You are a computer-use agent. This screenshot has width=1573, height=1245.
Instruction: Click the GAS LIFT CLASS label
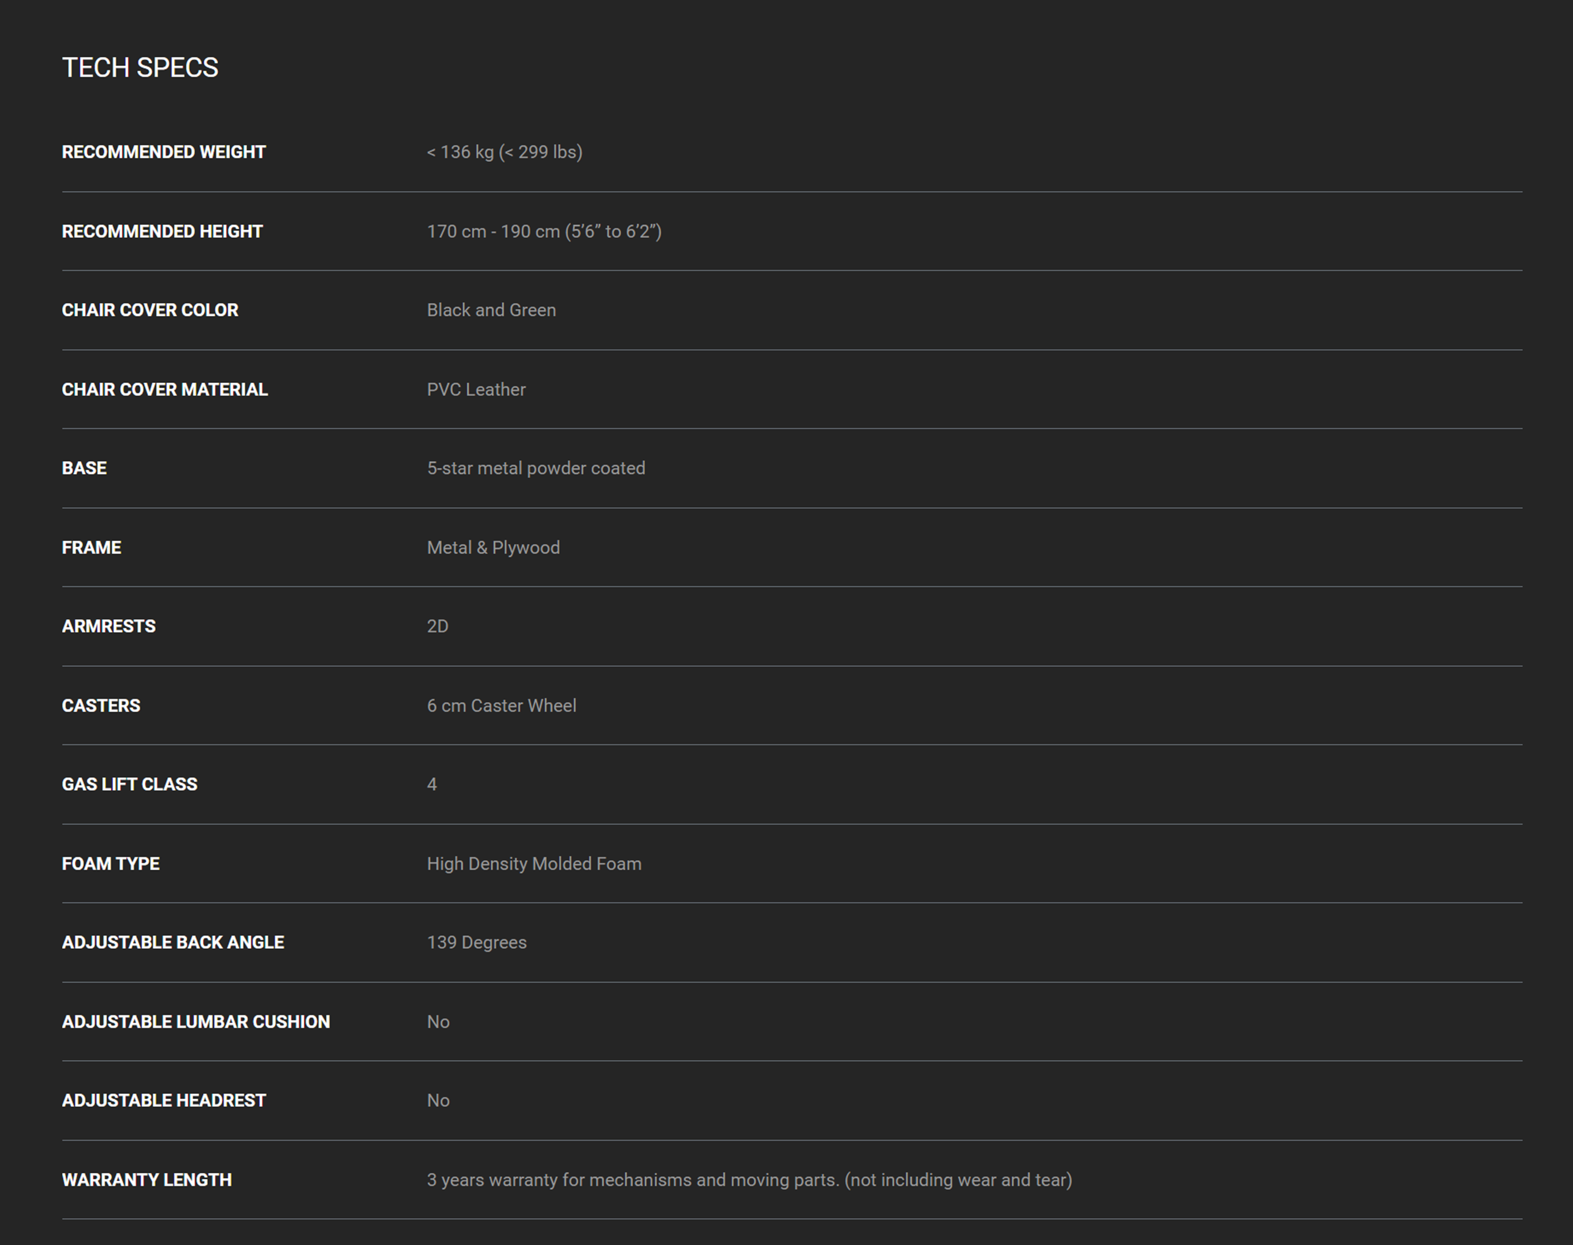129,784
